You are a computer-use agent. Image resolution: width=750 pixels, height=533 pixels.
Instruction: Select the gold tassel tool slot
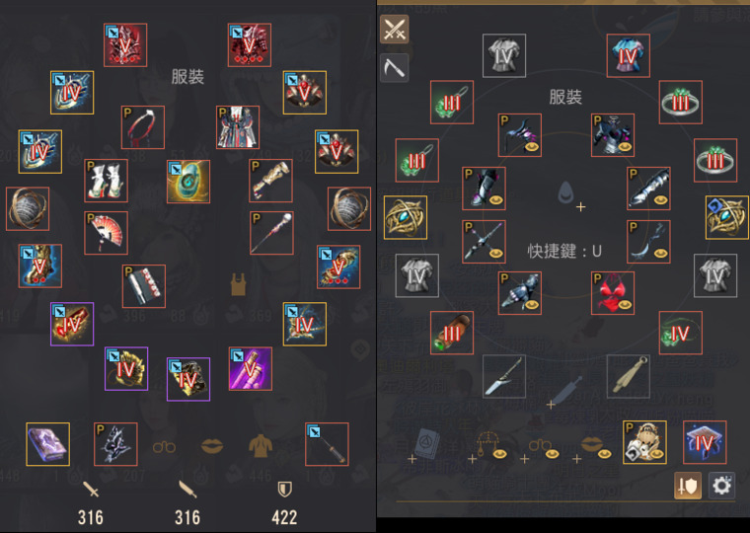click(628, 376)
